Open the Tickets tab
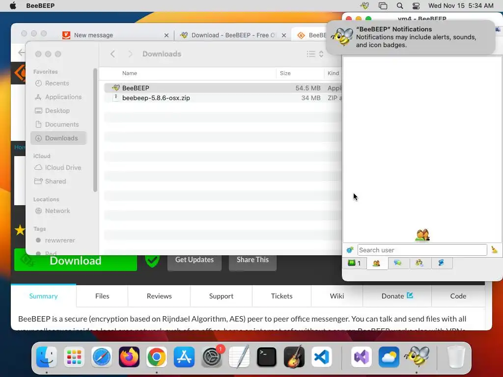The image size is (503, 377). [281, 296]
